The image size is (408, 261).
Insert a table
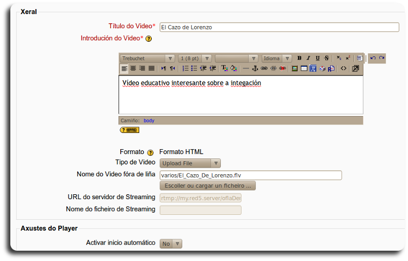click(x=304, y=68)
